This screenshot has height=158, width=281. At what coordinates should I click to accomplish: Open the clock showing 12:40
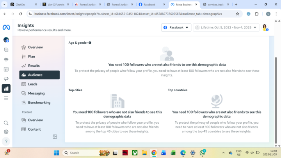coord(270,153)
